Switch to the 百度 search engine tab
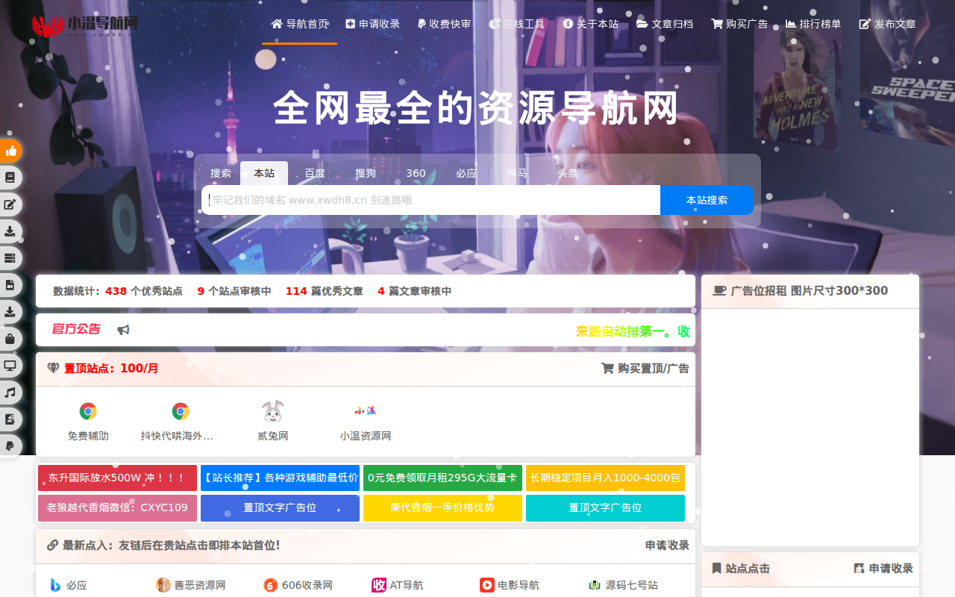Image resolution: width=955 pixels, height=597 pixels. tap(315, 172)
